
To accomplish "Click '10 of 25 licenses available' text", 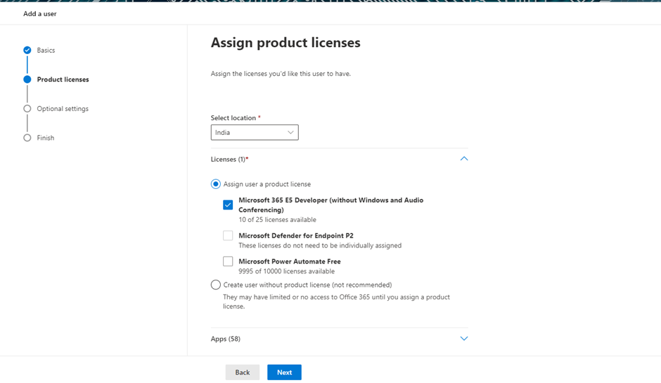I will click(277, 219).
